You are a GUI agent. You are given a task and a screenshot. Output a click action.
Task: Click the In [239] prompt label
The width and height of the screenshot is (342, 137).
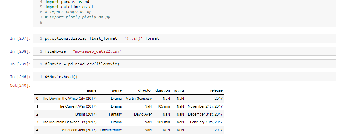[20, 64]
